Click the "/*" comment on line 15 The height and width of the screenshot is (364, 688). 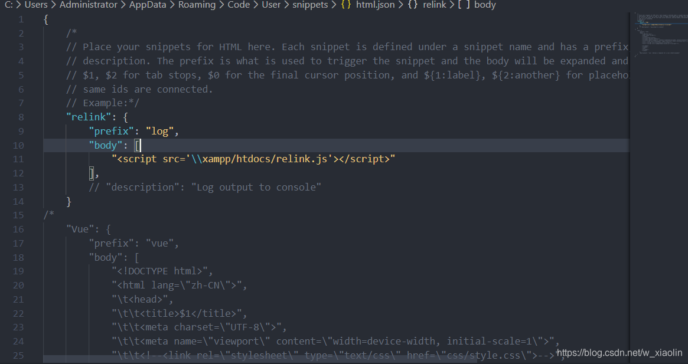[x=48, y=215]
